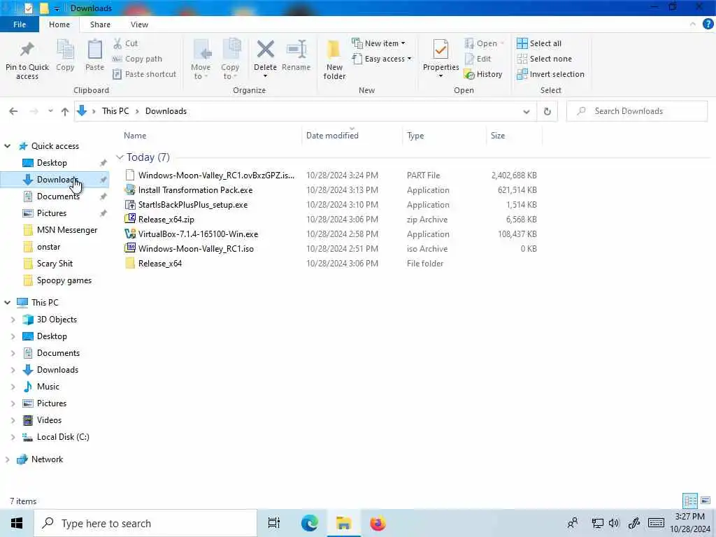The width and height of the screenshot is (716, 537).
Task: Collapse Quick access tree node
Action: pyautogui.click(x=7, y=146)
